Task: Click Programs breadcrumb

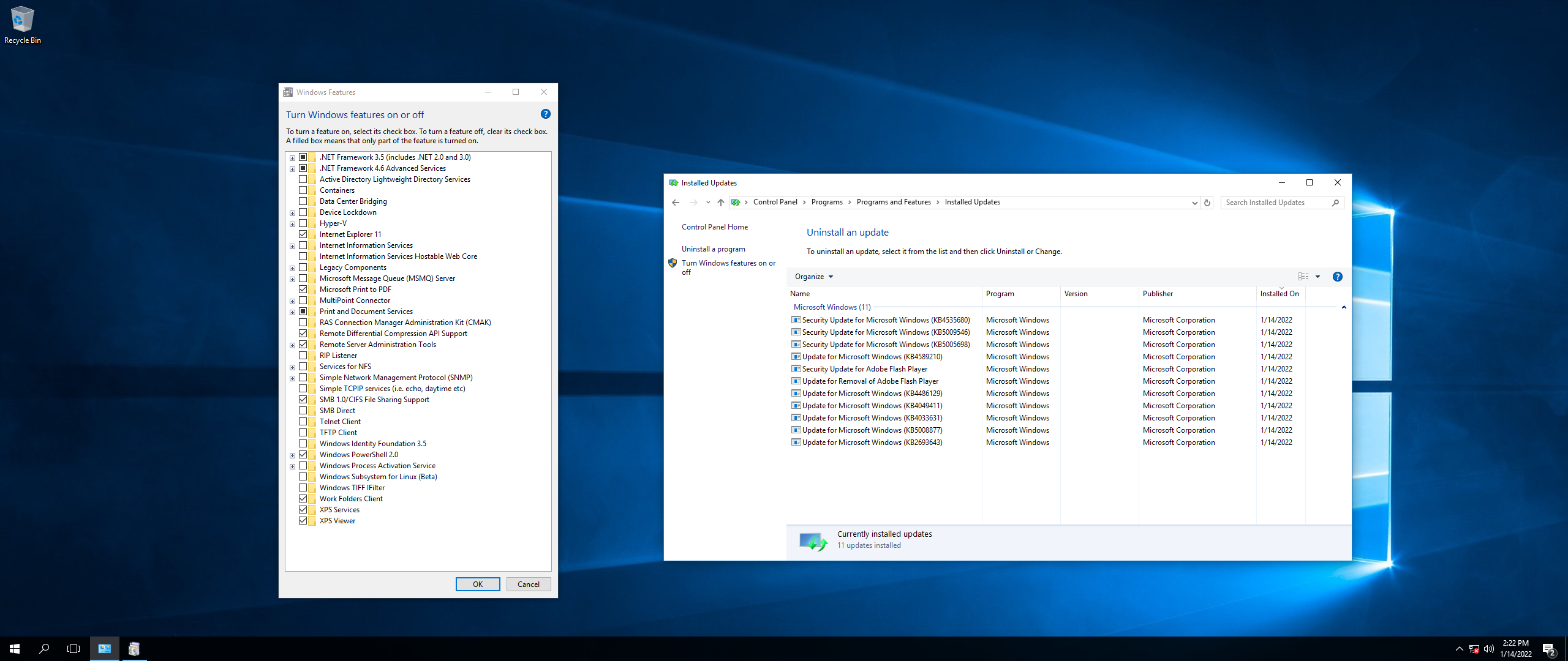Action: [x=827, y=202]
